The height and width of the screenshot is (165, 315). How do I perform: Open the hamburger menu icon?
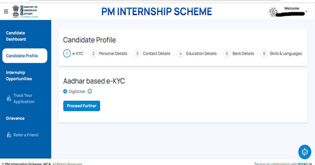tap(6, 11)
